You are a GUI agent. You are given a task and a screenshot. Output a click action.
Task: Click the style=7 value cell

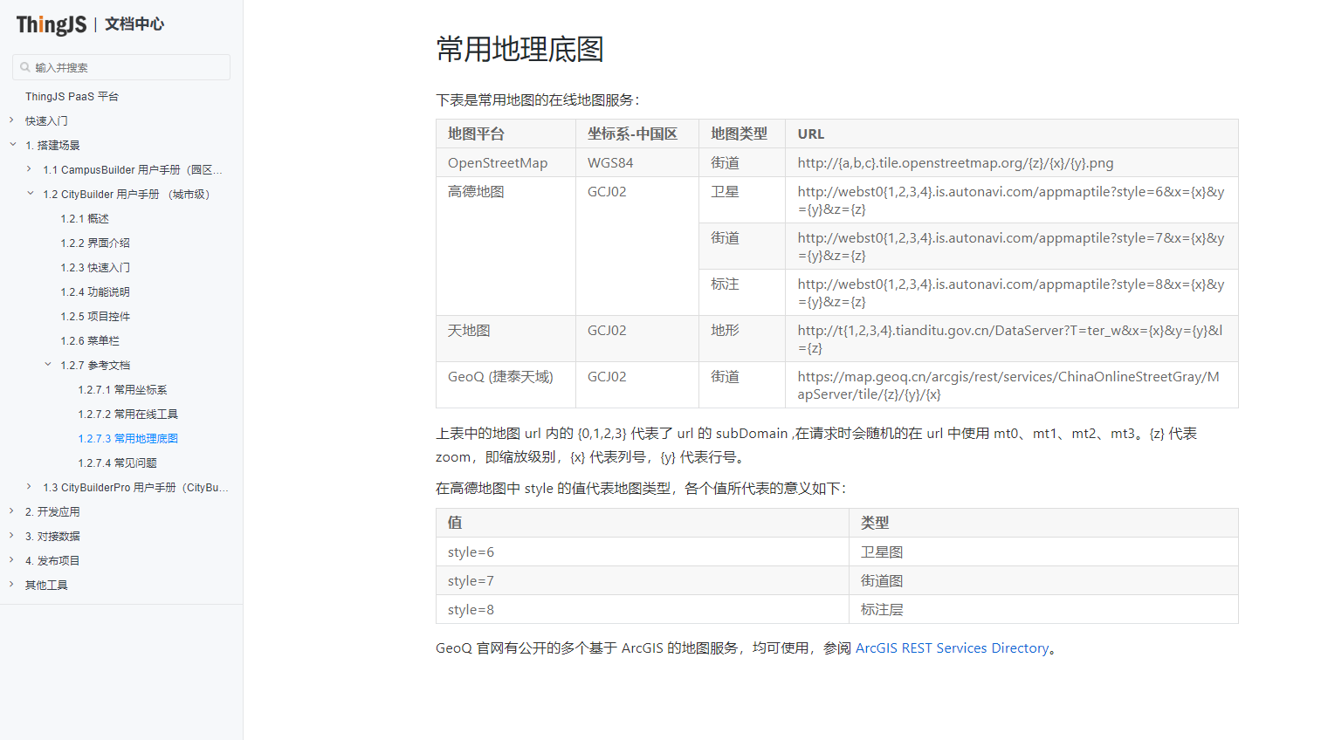coord(643,580)
